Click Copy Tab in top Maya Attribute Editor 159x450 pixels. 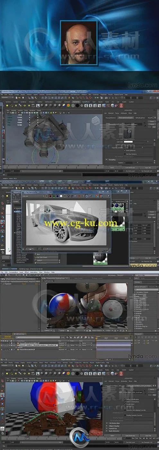point(148,167)
